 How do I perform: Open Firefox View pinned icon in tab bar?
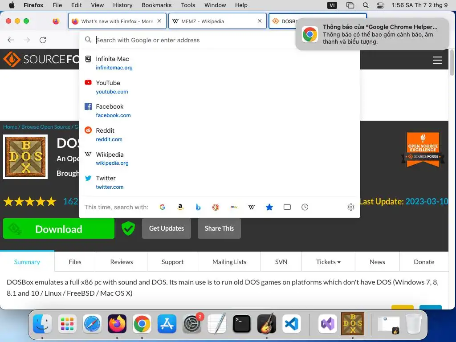pos(56,21)
